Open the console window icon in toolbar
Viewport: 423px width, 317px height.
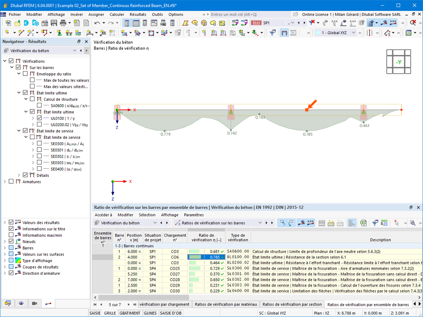(x=154, y=23)
